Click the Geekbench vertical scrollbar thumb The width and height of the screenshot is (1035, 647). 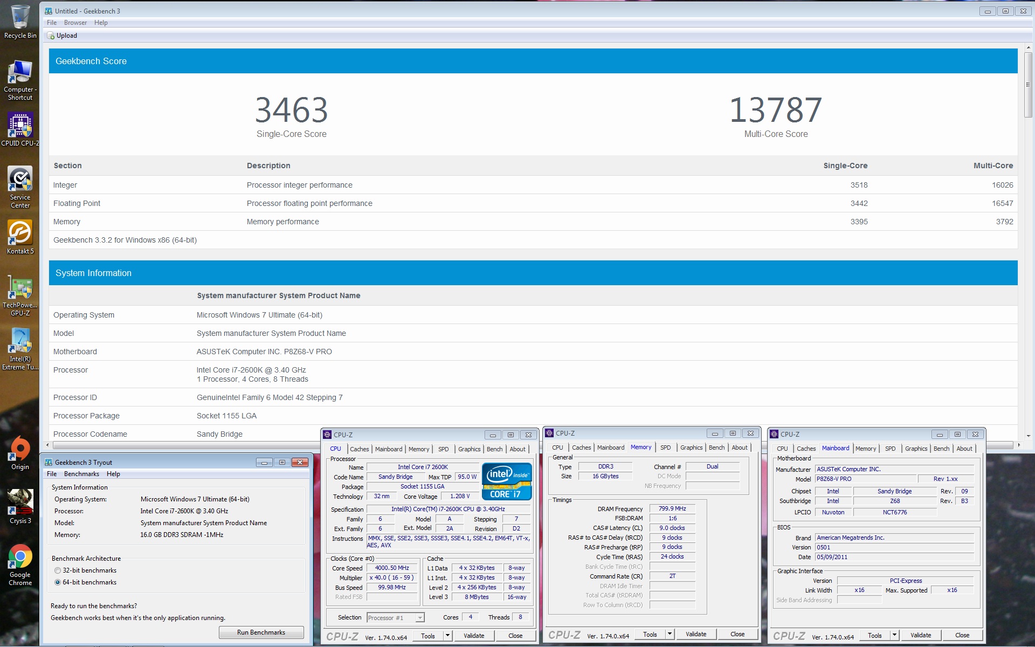click(x=1028, y=85)
